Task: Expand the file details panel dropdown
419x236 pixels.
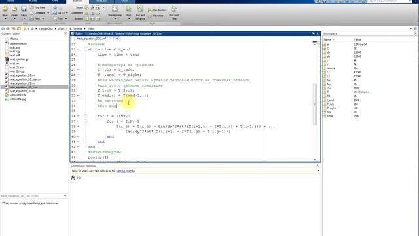Action: 65,196
